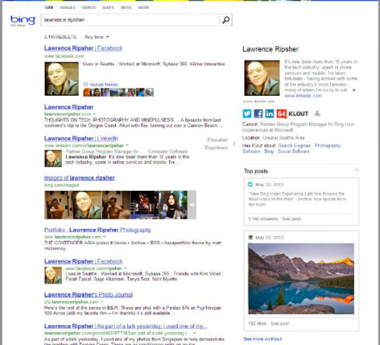380x345 pixels.
Task: Open Lawrence Ripsher | LinkedIn result
Action: pos(81,138)
